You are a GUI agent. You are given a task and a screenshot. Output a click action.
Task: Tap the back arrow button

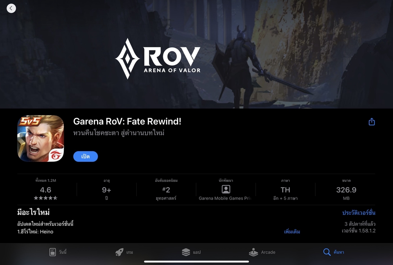pos(11,8)
